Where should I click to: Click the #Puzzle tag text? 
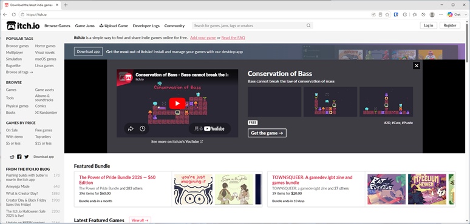click(x=407, y=123)
